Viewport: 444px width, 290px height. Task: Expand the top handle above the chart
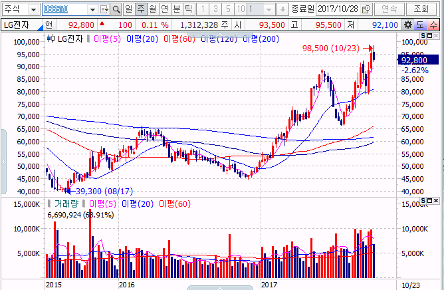point(220,35)
